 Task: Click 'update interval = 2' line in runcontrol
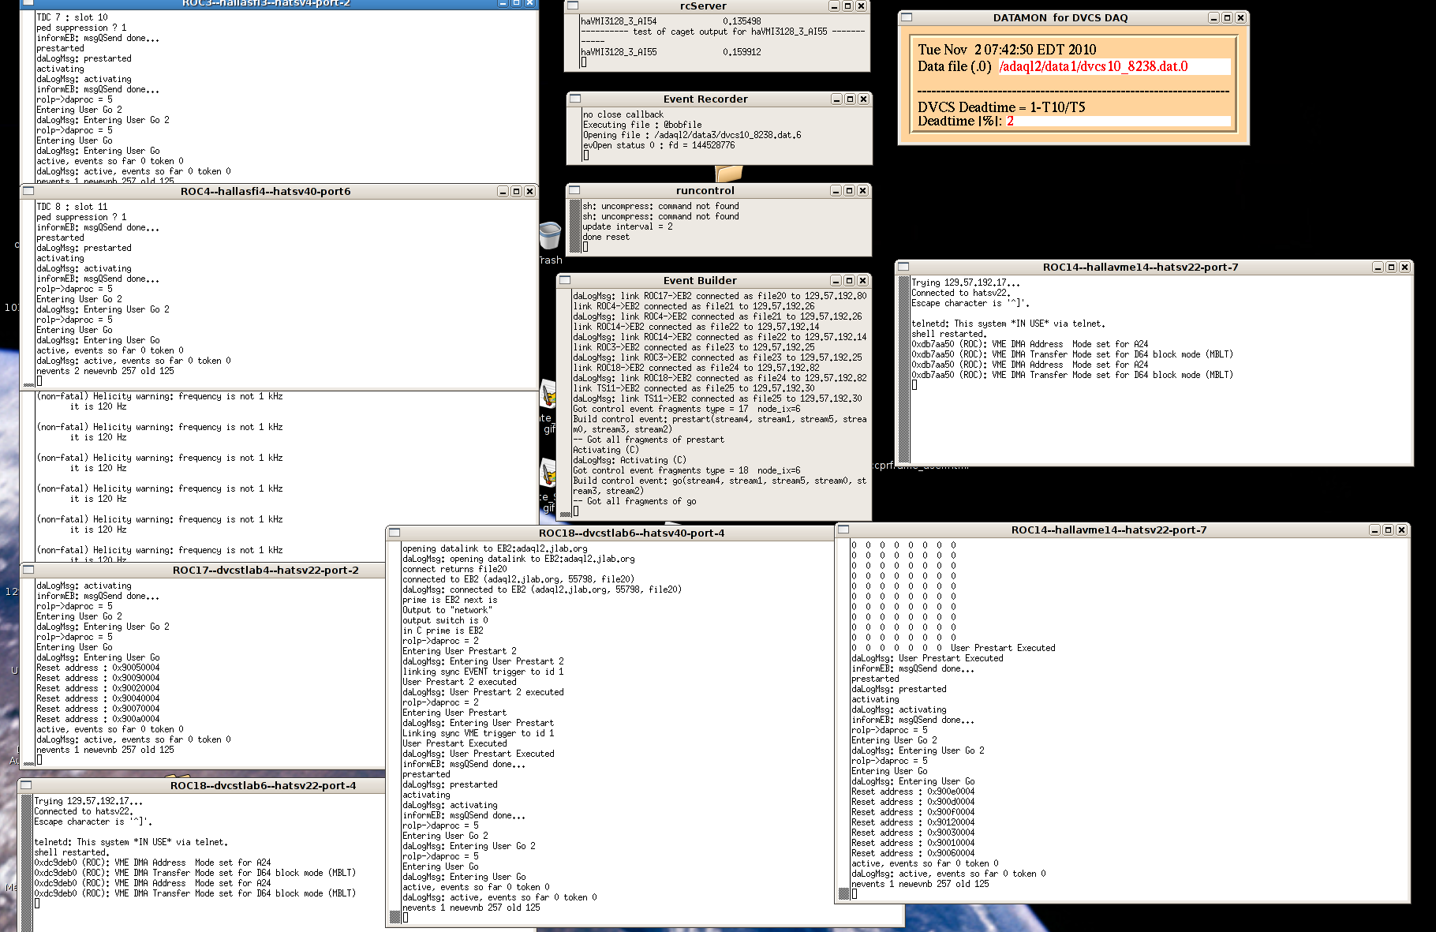click(628, 226)
